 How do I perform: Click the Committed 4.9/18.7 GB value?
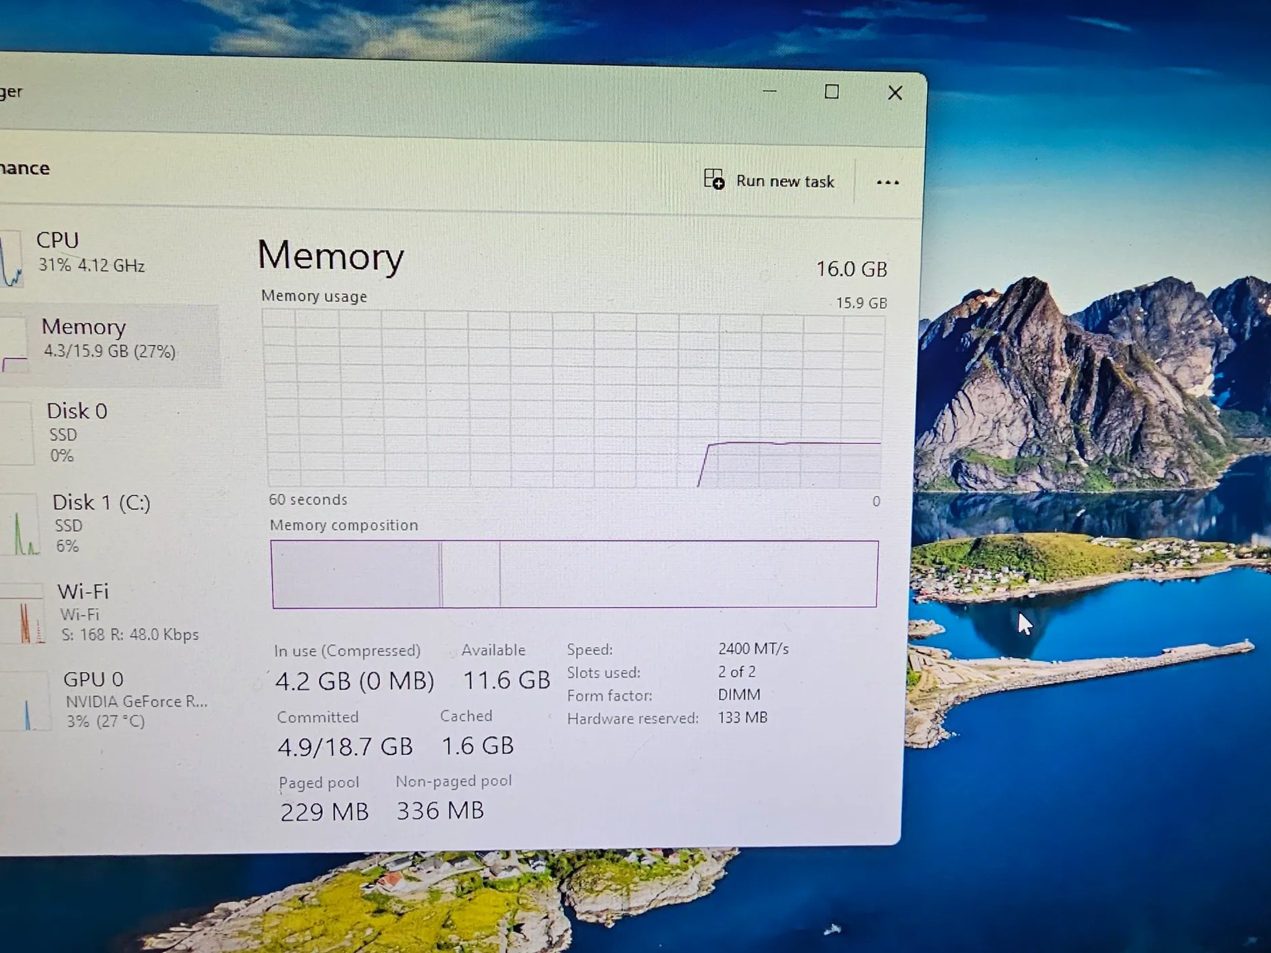pyautogui.click(x=345, y=747)
